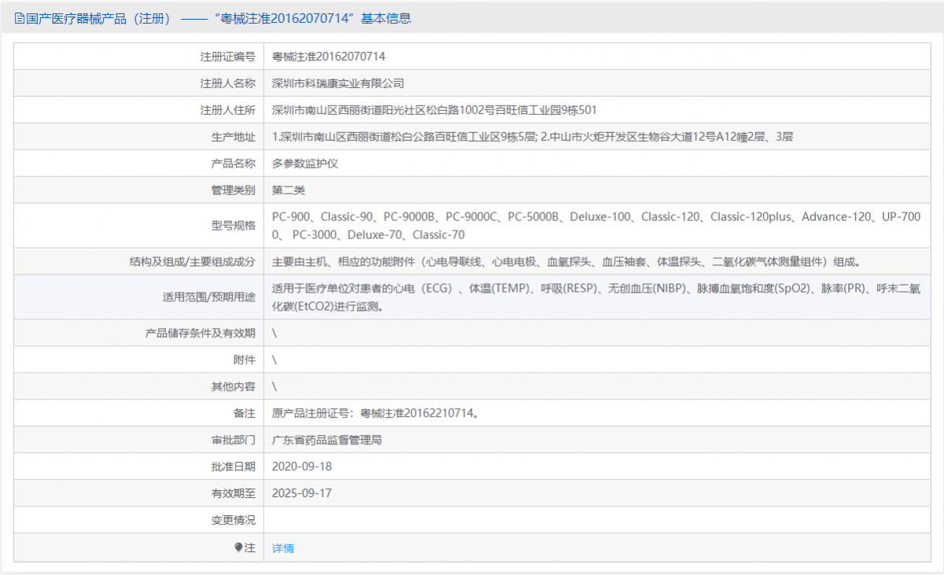Click the 备注 label
The image size is (944, 575).
click(245, 413)
